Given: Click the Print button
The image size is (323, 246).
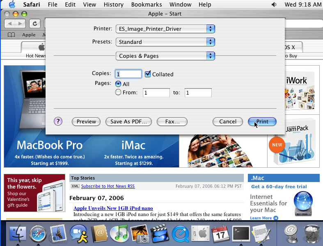Looking at the screenshot, I should (262, 121).
